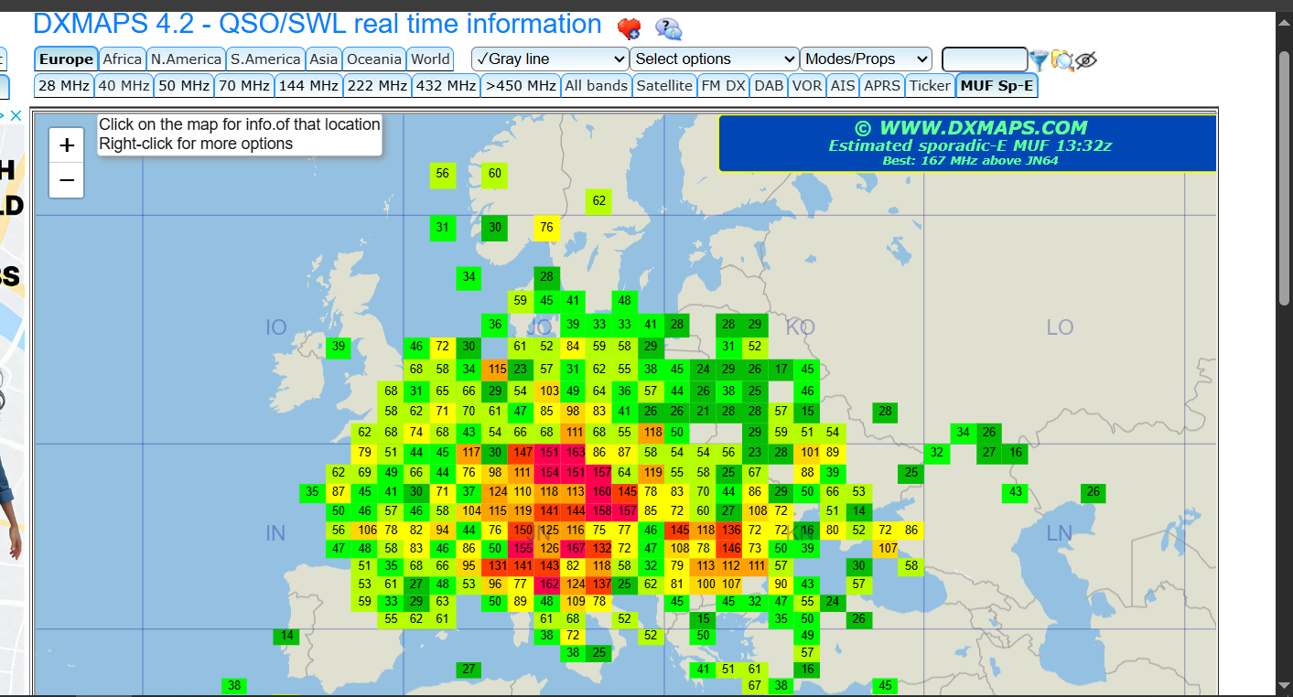
Task: Enable the FM DX band view
Action: 723,86
